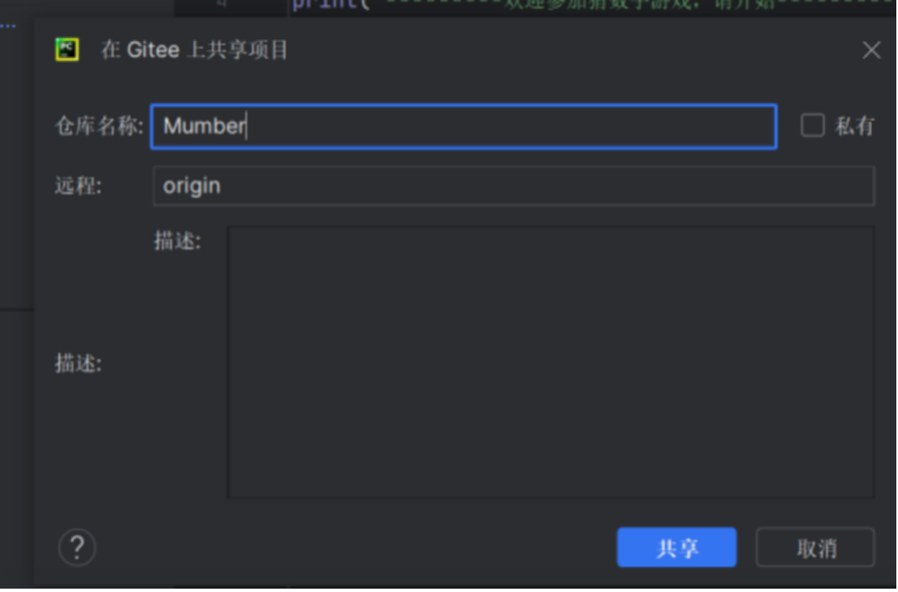This screenshot has width=898, height=592.
Task: Click the 取消 cancel button
Action: pyautogui.click(x=815, y=548)
